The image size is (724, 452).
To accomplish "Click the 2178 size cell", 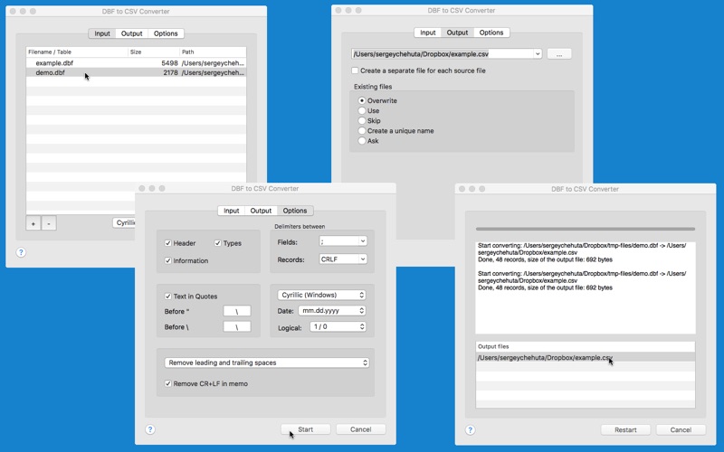I will [170, 73].
